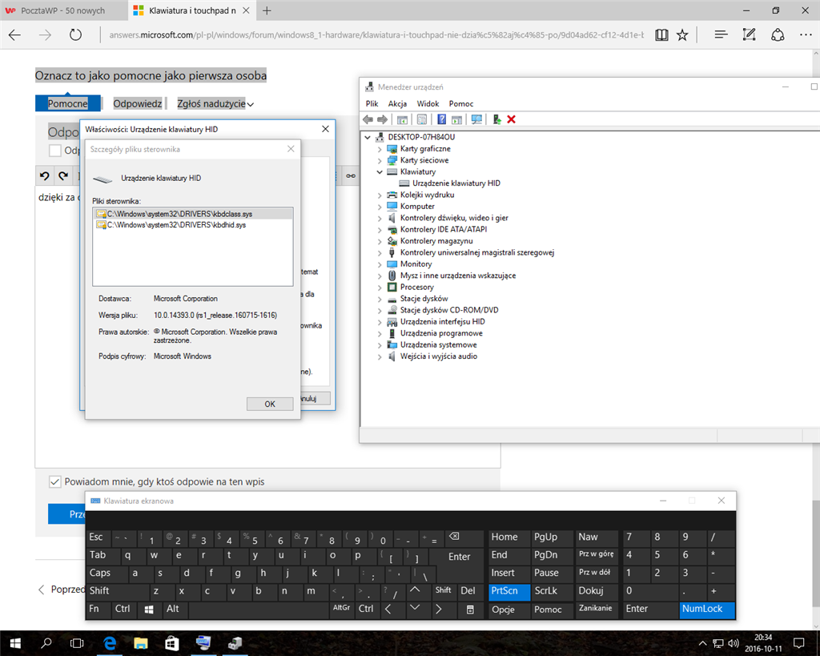Expand Procesory node
820x656 pixels.
(x=380, y=288)
